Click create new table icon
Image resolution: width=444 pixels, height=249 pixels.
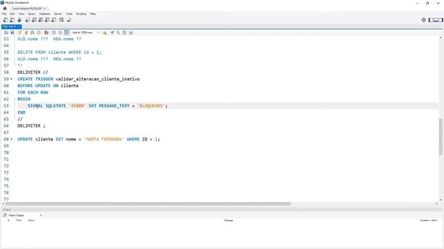tap(34, 20)
